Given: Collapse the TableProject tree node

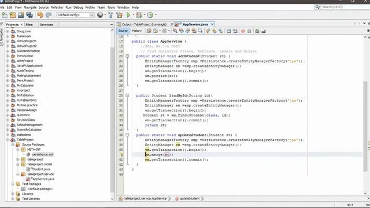Looking at the screenshot, I should 8,140.
